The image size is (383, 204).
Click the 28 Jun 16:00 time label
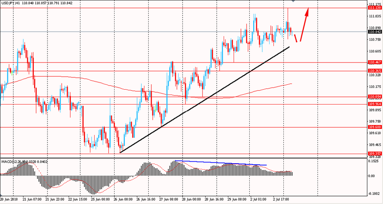pos(214,199)
